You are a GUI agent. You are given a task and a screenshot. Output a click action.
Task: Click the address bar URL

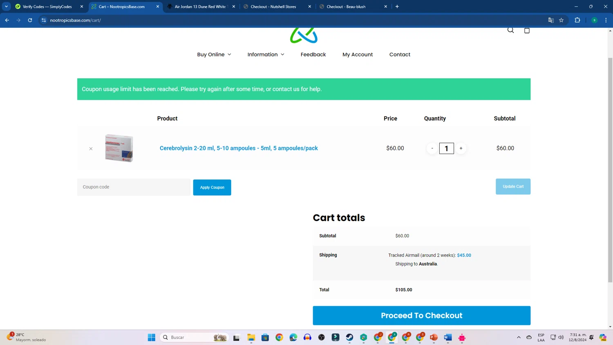click(76, 20)
